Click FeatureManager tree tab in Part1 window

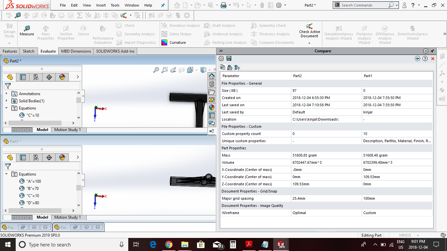pyautogui.click(x=10, y=157)
